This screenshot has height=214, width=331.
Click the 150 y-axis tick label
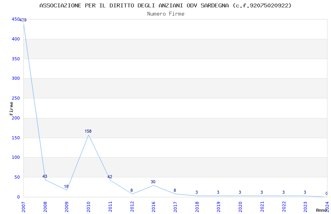[x=16, y=138]
